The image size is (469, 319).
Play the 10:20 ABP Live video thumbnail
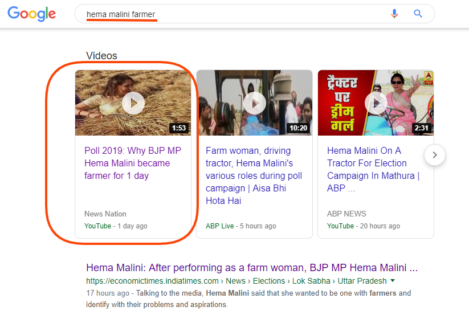click(x=255, y=103)
